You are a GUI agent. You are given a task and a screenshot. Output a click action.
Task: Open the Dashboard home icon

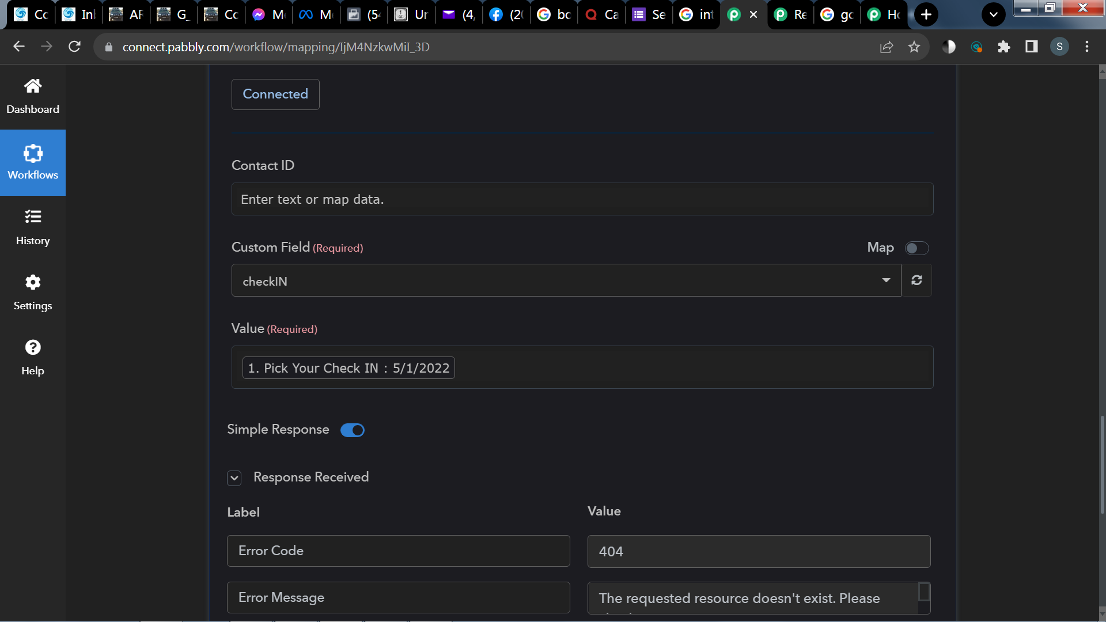(x=33, y=86)
